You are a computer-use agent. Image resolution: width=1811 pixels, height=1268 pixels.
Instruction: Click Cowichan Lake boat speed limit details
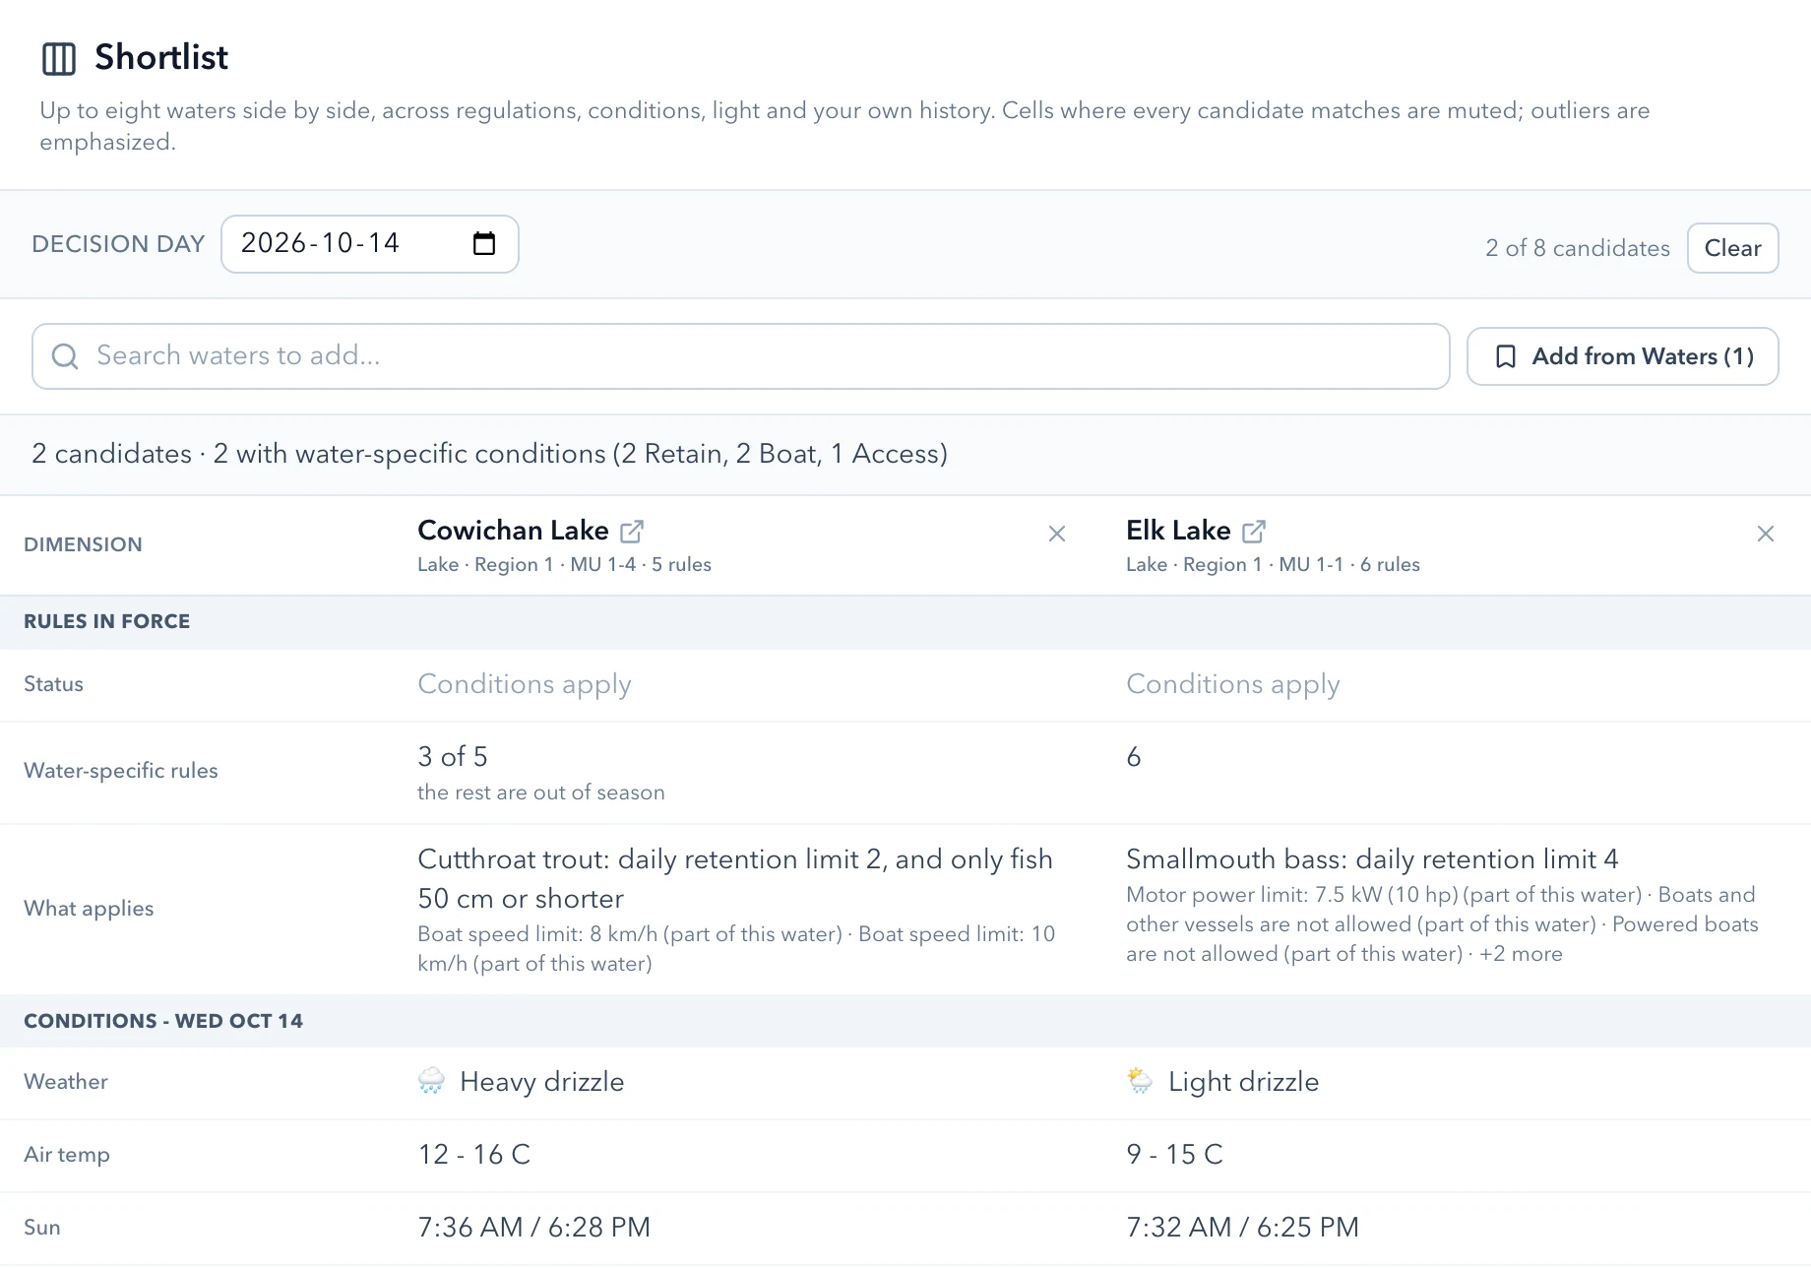click(x=736, y=949)
